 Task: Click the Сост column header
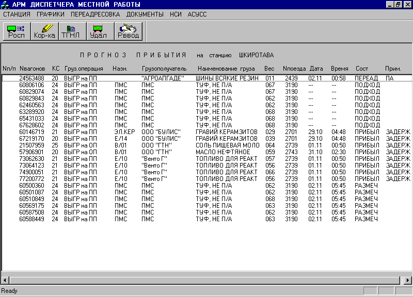coord(362,69)
